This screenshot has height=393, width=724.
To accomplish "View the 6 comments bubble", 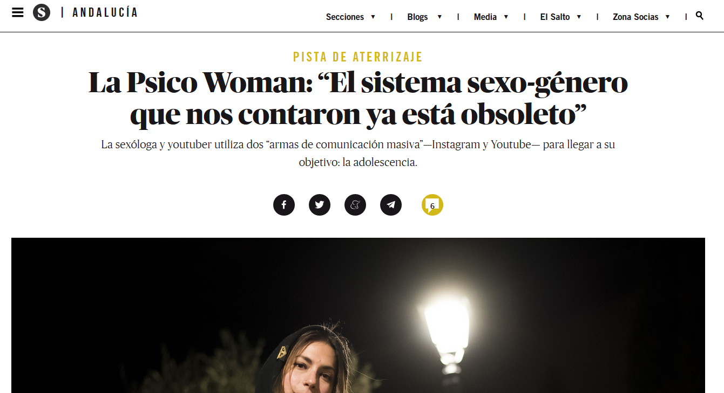I will (x=432, y=205).
